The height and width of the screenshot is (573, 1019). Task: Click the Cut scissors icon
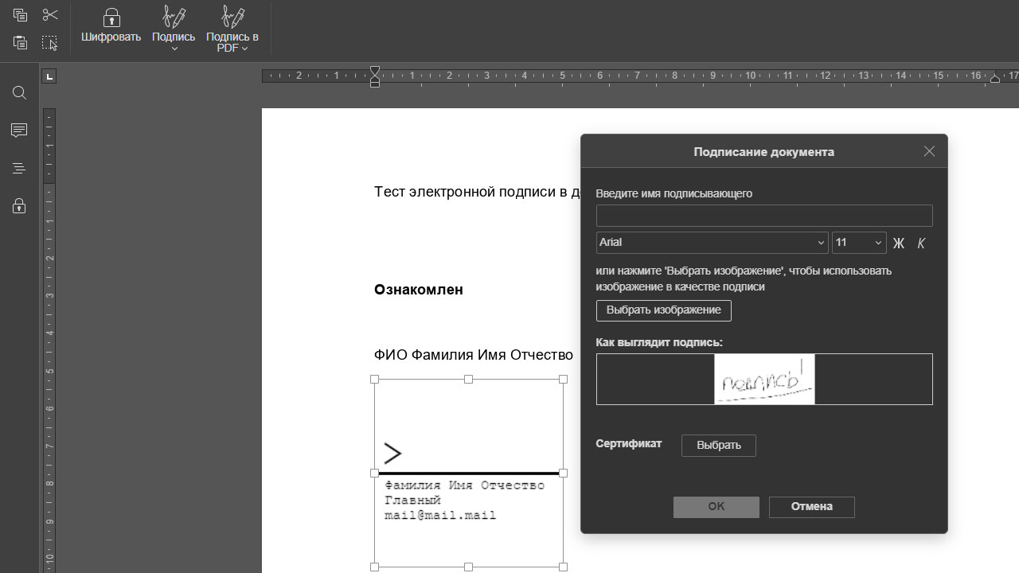coord(50,15)
